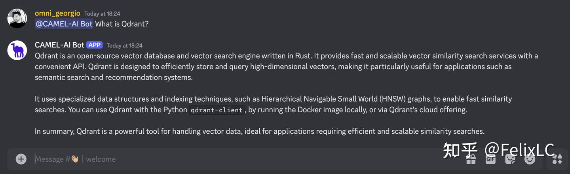Viewport: 570px width, 174px height.
Task: Click omni_georgio's profile avatar
Action: [17, 18]
